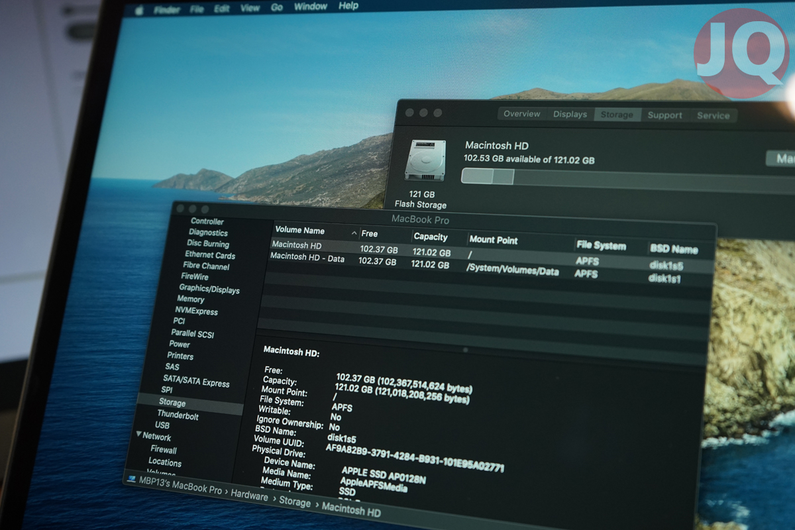Click Macintosh HD in the path bar
This screenshot has height=530, width=795.
[x=351, y=510]
